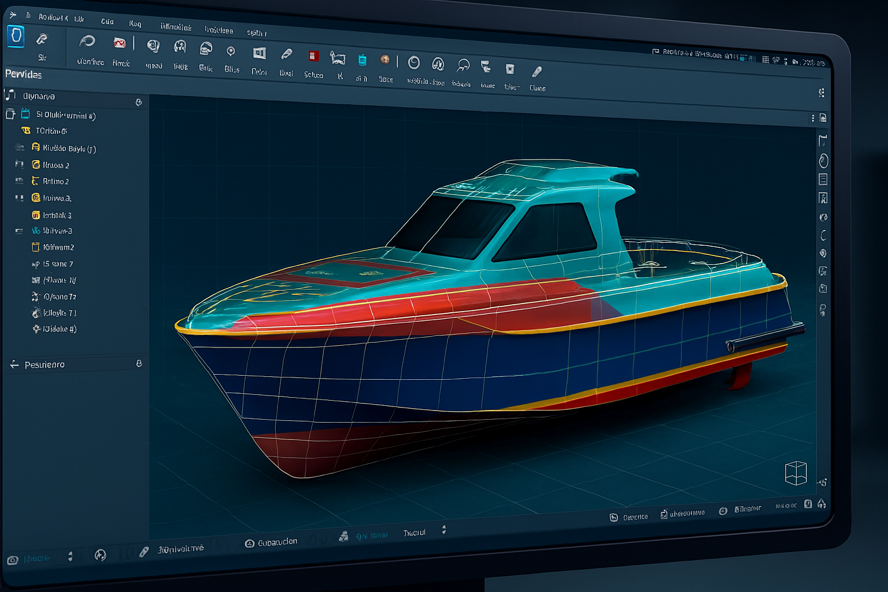Click the cyan clipboard icon in toolbar
The width and height of the screenshot is (888, 592).
[362, 60]
